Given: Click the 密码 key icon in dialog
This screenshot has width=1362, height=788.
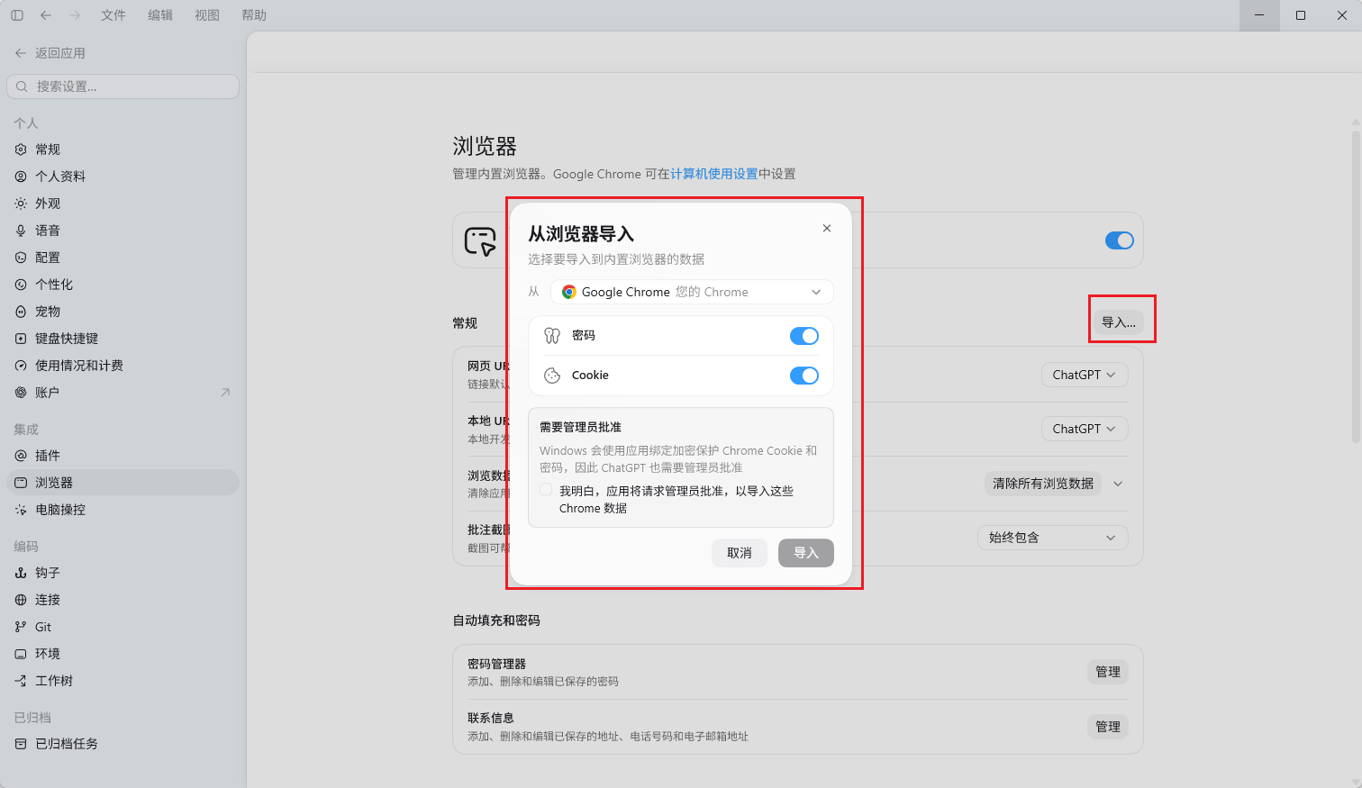Looking at the screenshot, I should pyautogui.click(x=552, y=336).
